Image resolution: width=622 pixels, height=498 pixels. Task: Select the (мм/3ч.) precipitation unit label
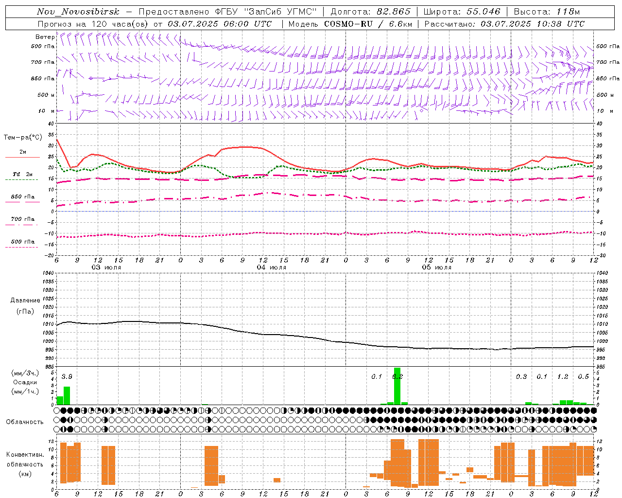tap(25, 373)
